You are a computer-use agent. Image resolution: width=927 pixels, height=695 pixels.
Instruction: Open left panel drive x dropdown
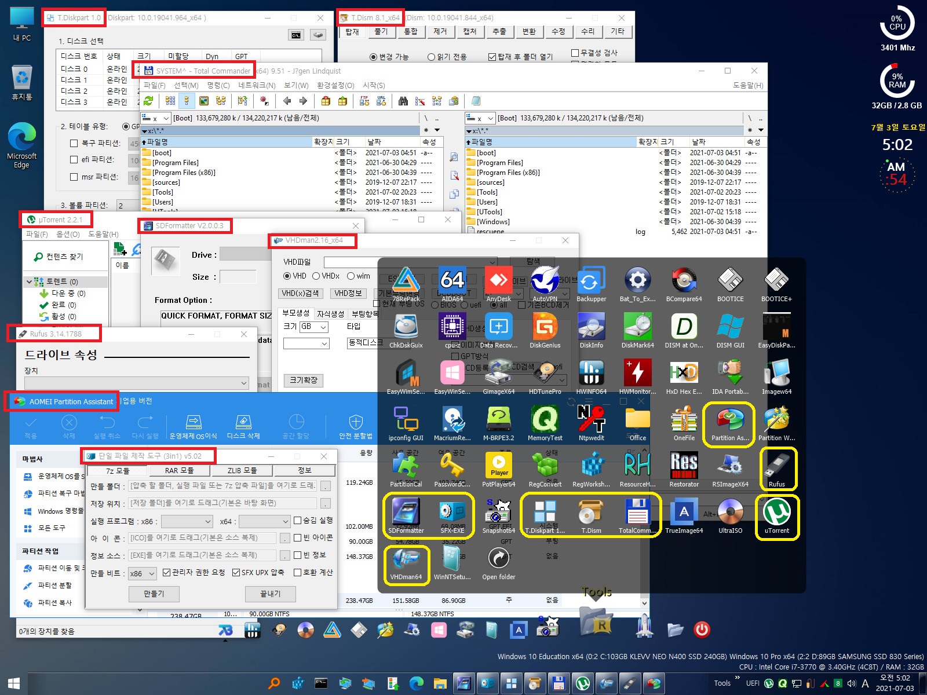(156, 118)
